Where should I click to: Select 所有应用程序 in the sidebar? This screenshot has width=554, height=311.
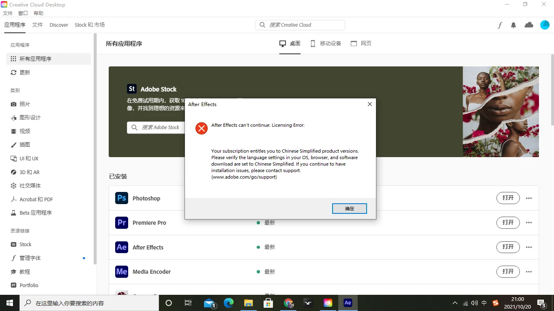pos(48,59)
